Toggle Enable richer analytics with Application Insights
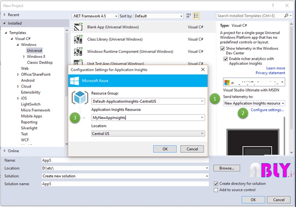 [x=226, y=59]
